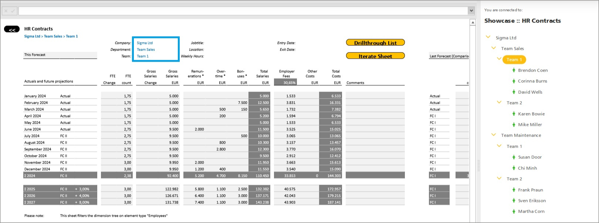
Task: Select employee Chi Minh
Action: [x=527, y=168]
